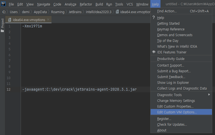Show Tip of the Day
This screenshot has width=215, height=135.
pos(181,41)
